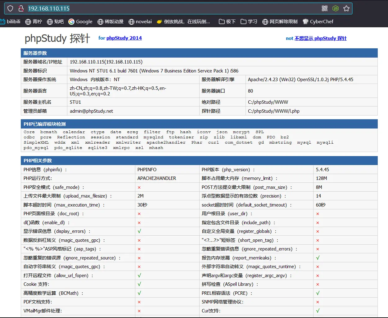Click the PHPINFO link
The width and height of the screenshot is (388, 318).
[x=147, y=170]
